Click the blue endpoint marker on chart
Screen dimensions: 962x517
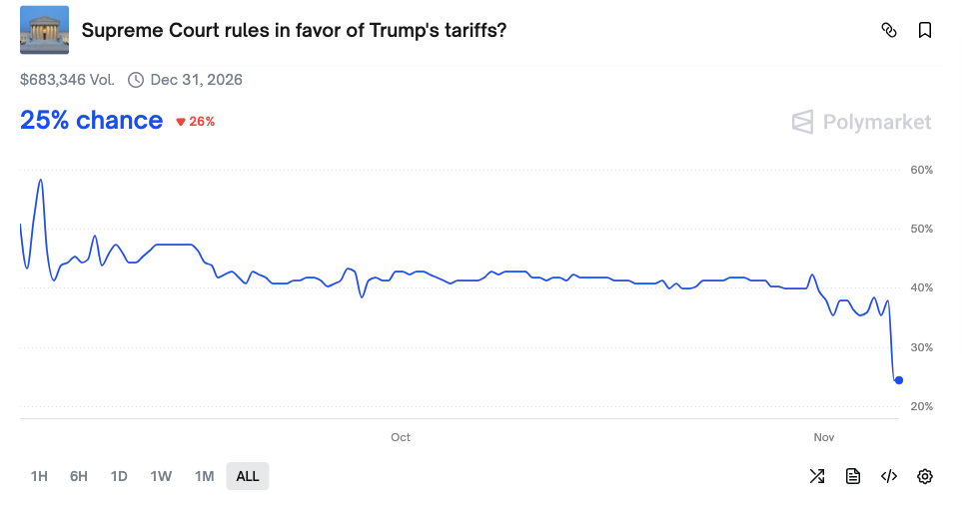[x=899, y=380]
